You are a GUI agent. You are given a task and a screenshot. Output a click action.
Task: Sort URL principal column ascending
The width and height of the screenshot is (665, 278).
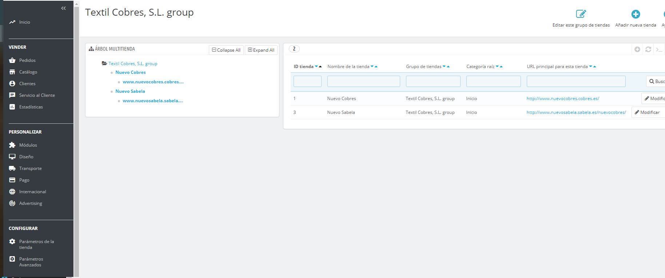point(594,67)
